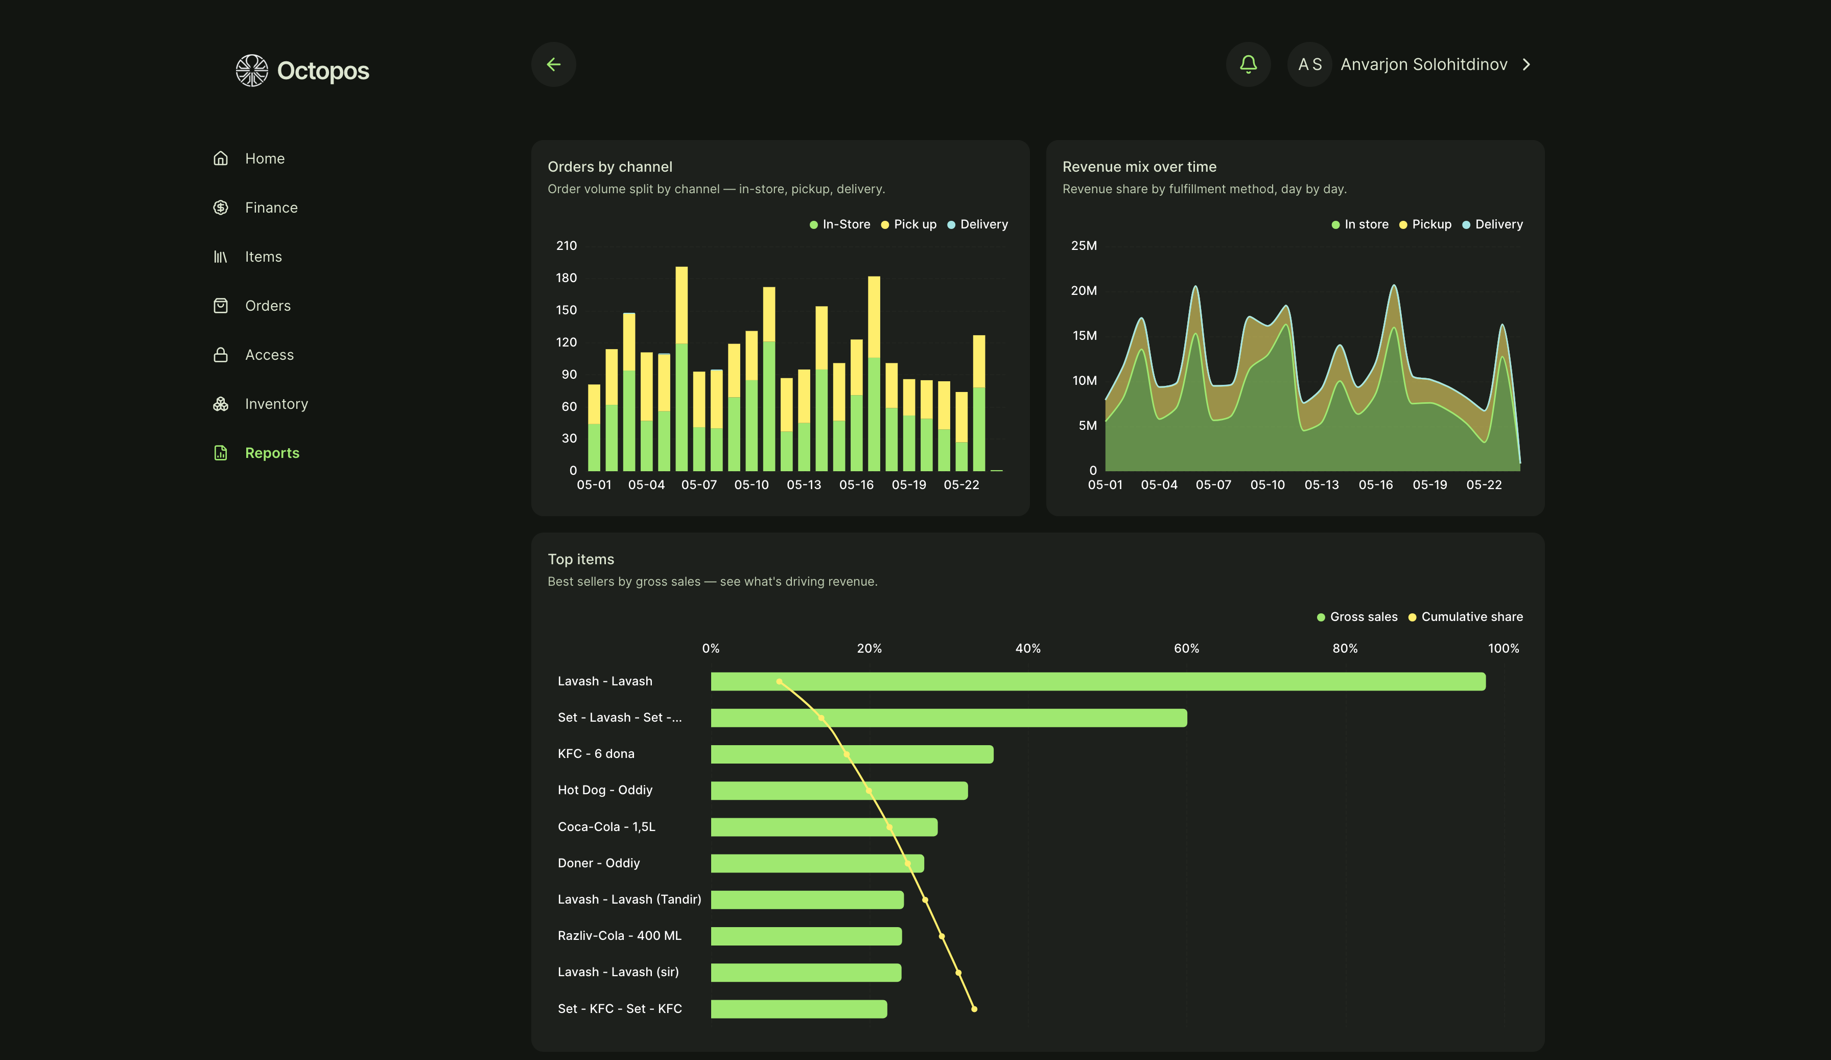
Task: Click the AS user avatar
Action: 1309,65
